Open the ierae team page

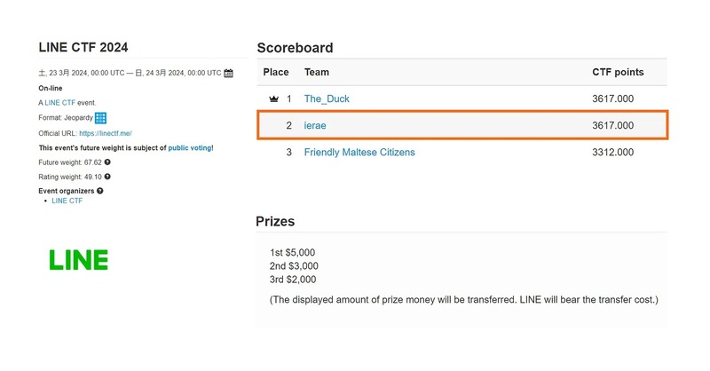click(x=315, y=126)
